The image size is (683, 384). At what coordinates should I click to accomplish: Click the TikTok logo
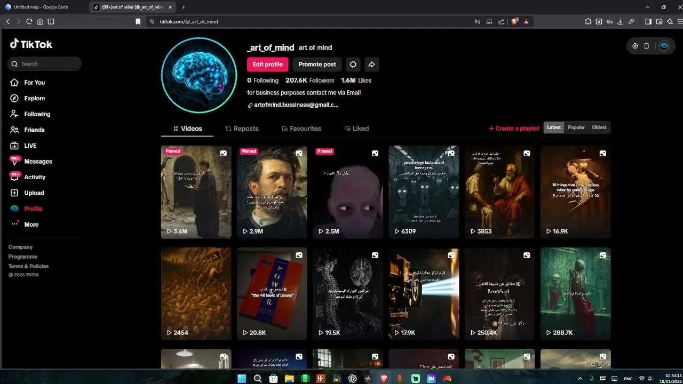31,44
